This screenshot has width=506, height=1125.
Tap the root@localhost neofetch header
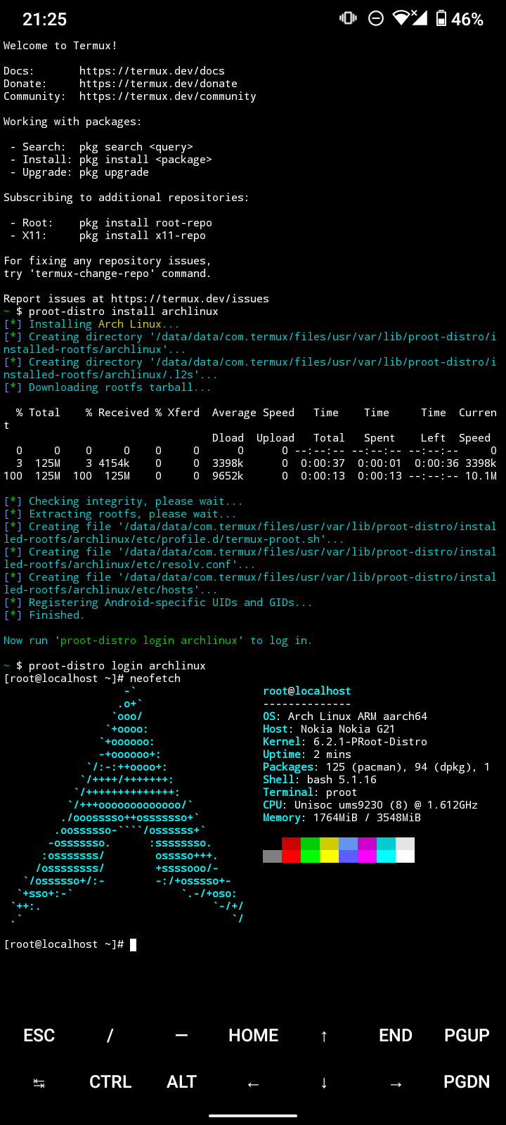tap(307, 691)
